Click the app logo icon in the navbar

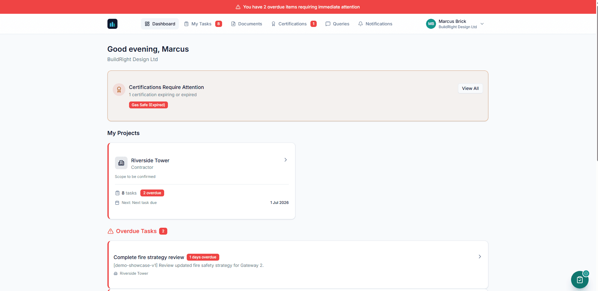(x=112, y=24)
